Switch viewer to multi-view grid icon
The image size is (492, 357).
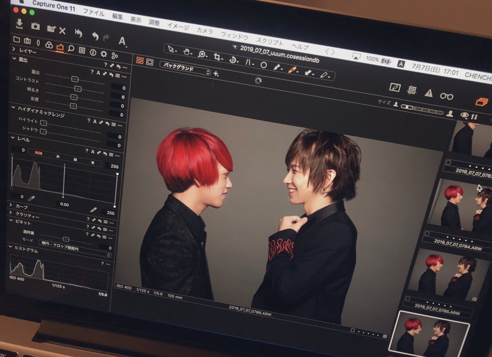(x=140, y=60)
